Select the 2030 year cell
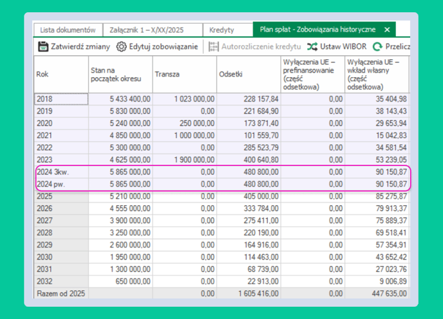This screenshot has height=319, width=443. point(61,257)
